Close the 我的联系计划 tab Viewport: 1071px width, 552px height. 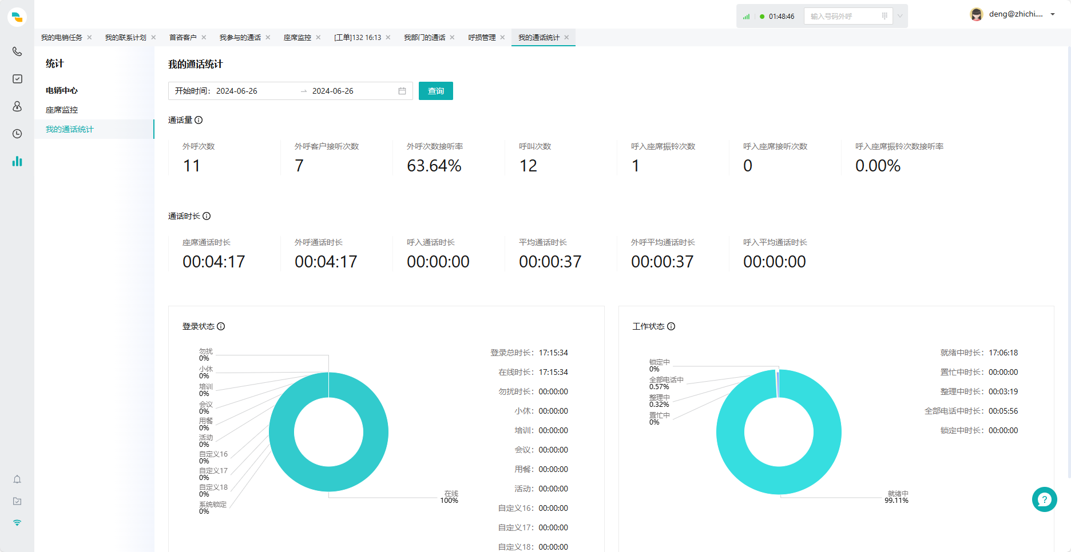coord(153,38)
